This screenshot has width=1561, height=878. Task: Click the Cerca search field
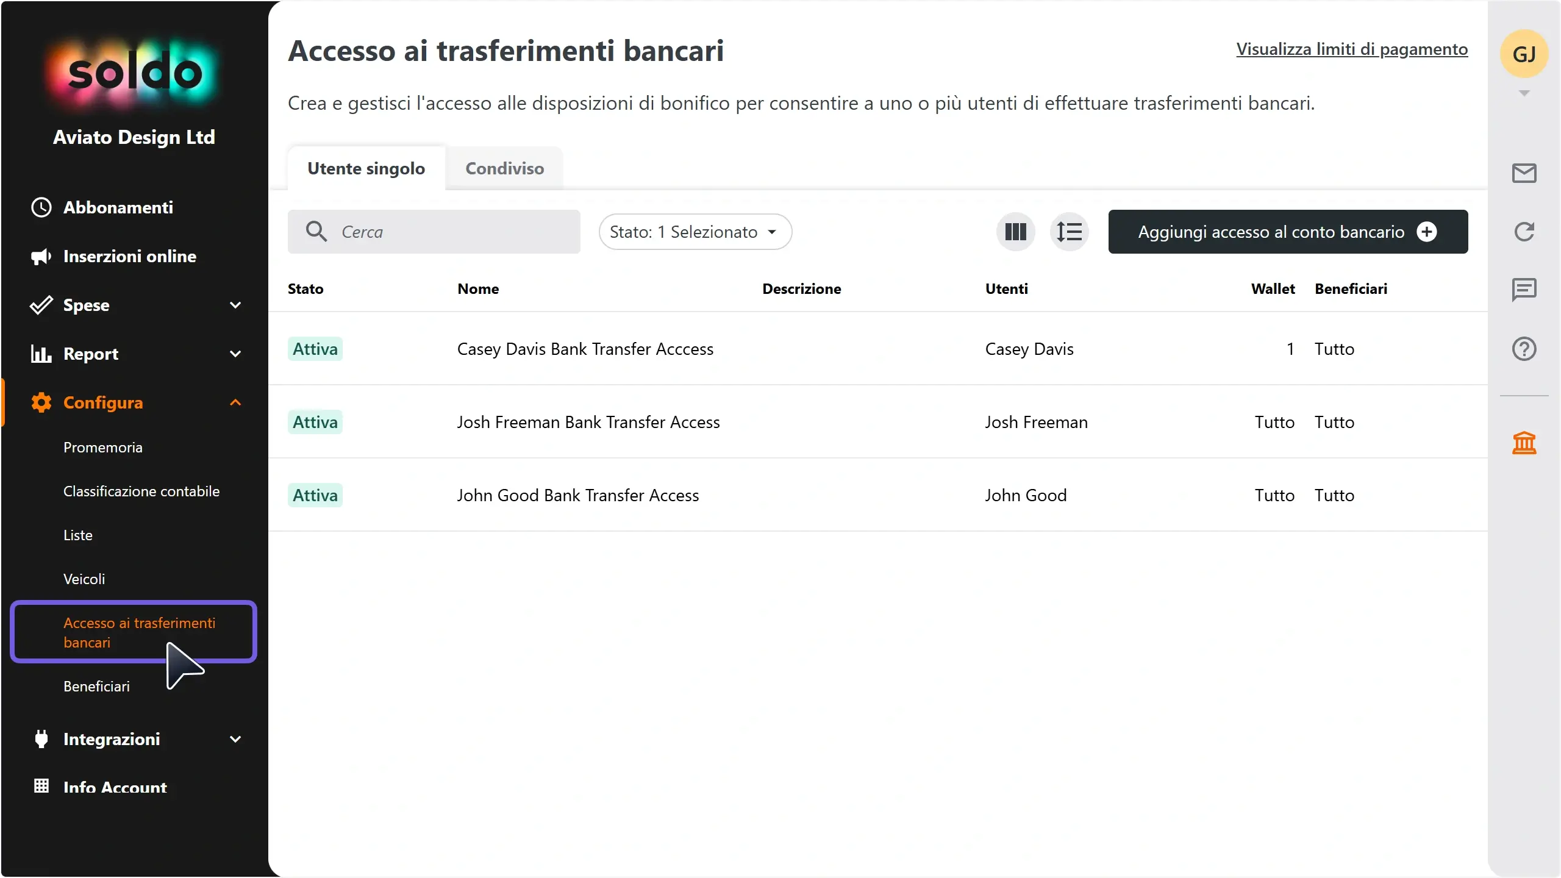(x=434, y=232)
